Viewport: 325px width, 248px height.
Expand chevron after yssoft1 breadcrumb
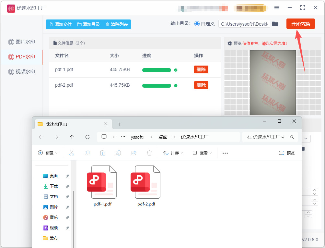pyautogui.click(x=152, y=137)
